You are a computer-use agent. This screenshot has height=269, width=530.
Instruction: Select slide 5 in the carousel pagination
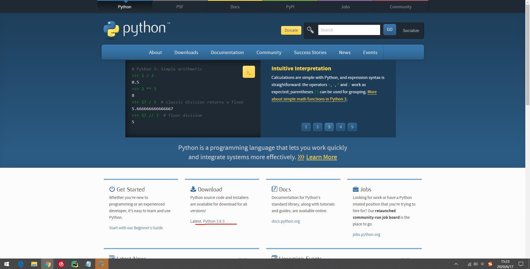(x=352, y=127)
